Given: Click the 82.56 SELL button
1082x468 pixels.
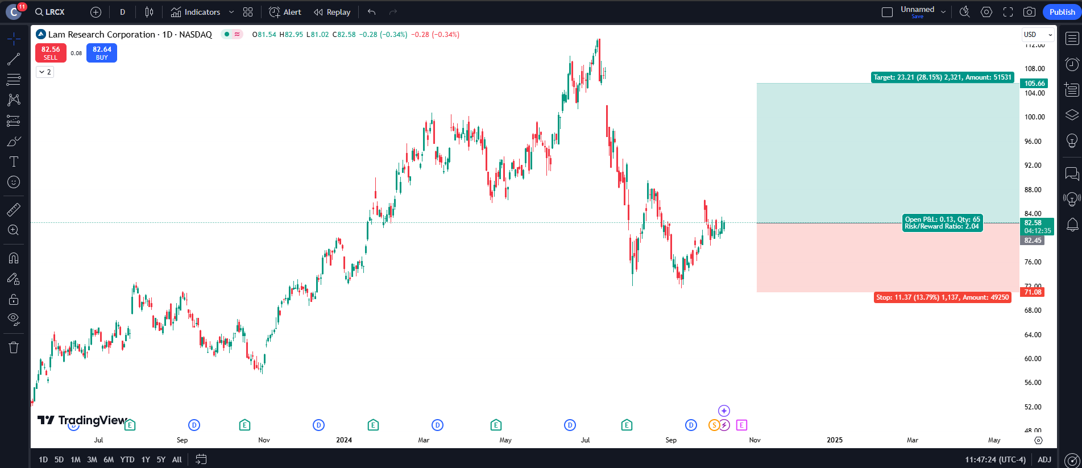Looking at the screenshot, I should (x=51, y=53).
